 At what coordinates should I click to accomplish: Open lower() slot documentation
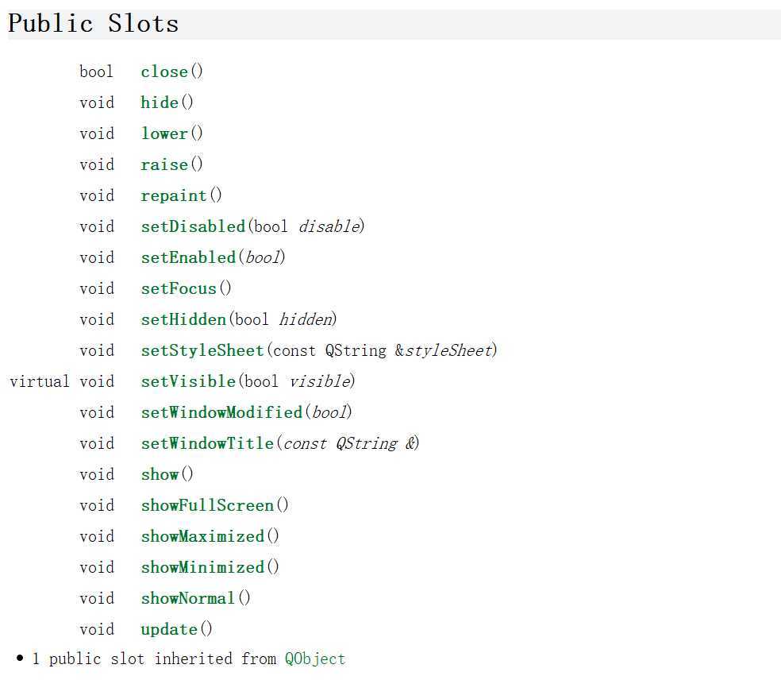[x=164, y=133]
